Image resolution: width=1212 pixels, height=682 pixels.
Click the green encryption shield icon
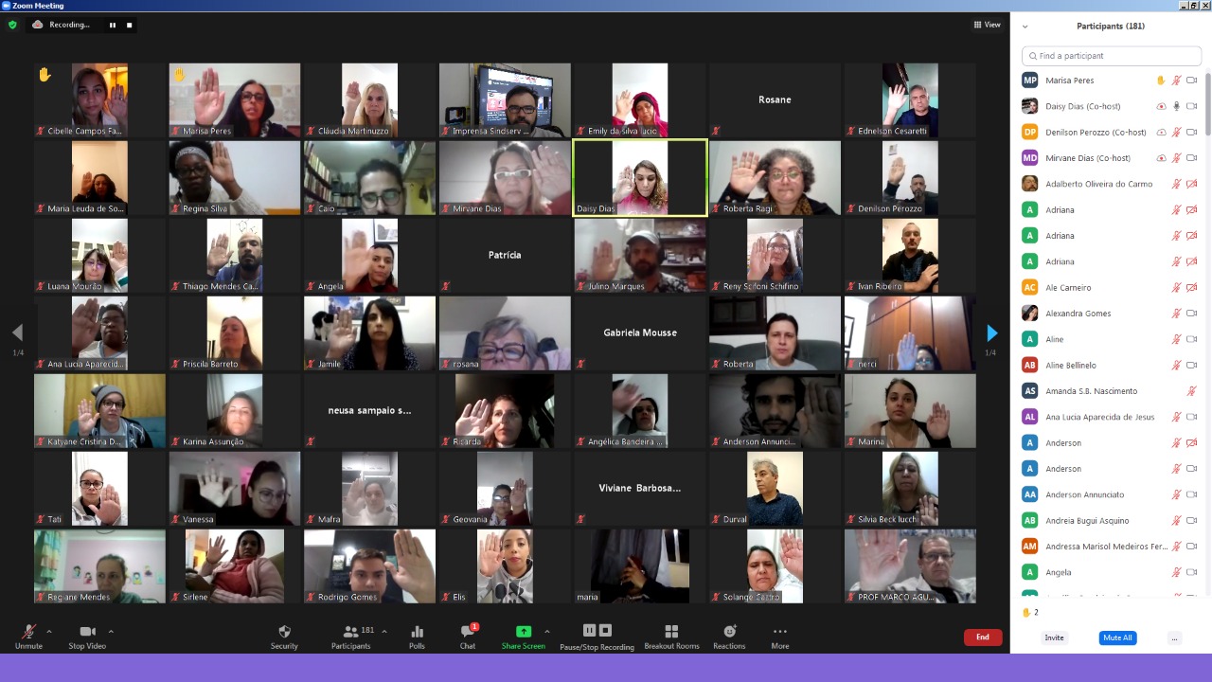coord(12,25)
